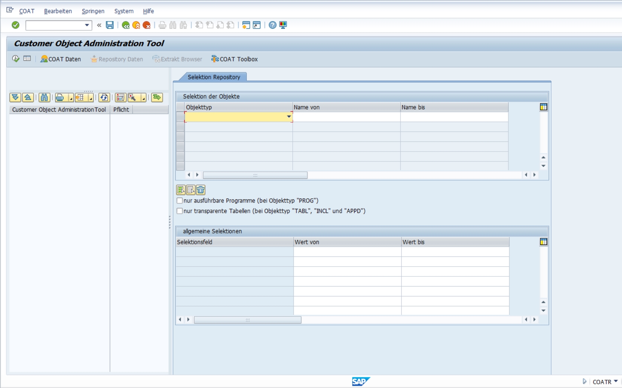Open the COAT menu
The height and width of the screenshot is (388, 622).
pyautogui.click(x=27, y=11)
